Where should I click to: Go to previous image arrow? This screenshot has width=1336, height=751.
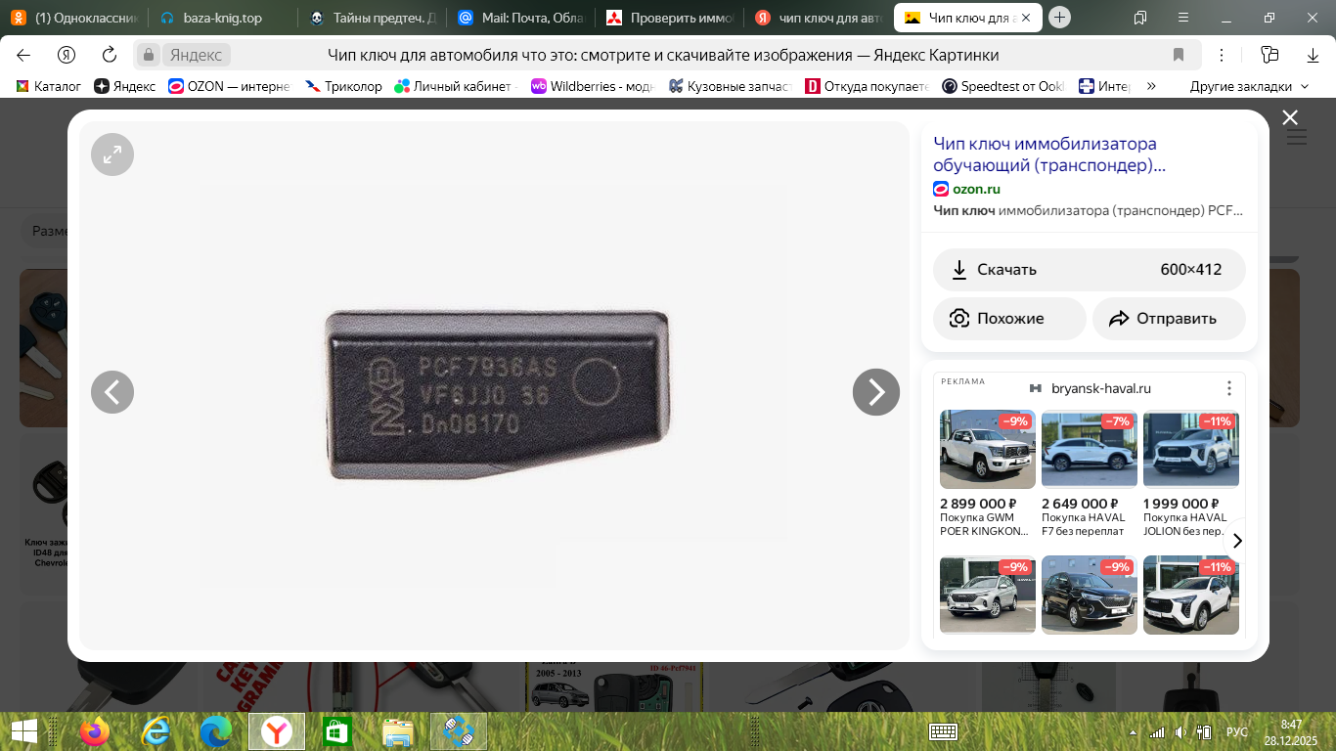click(112, 392)
